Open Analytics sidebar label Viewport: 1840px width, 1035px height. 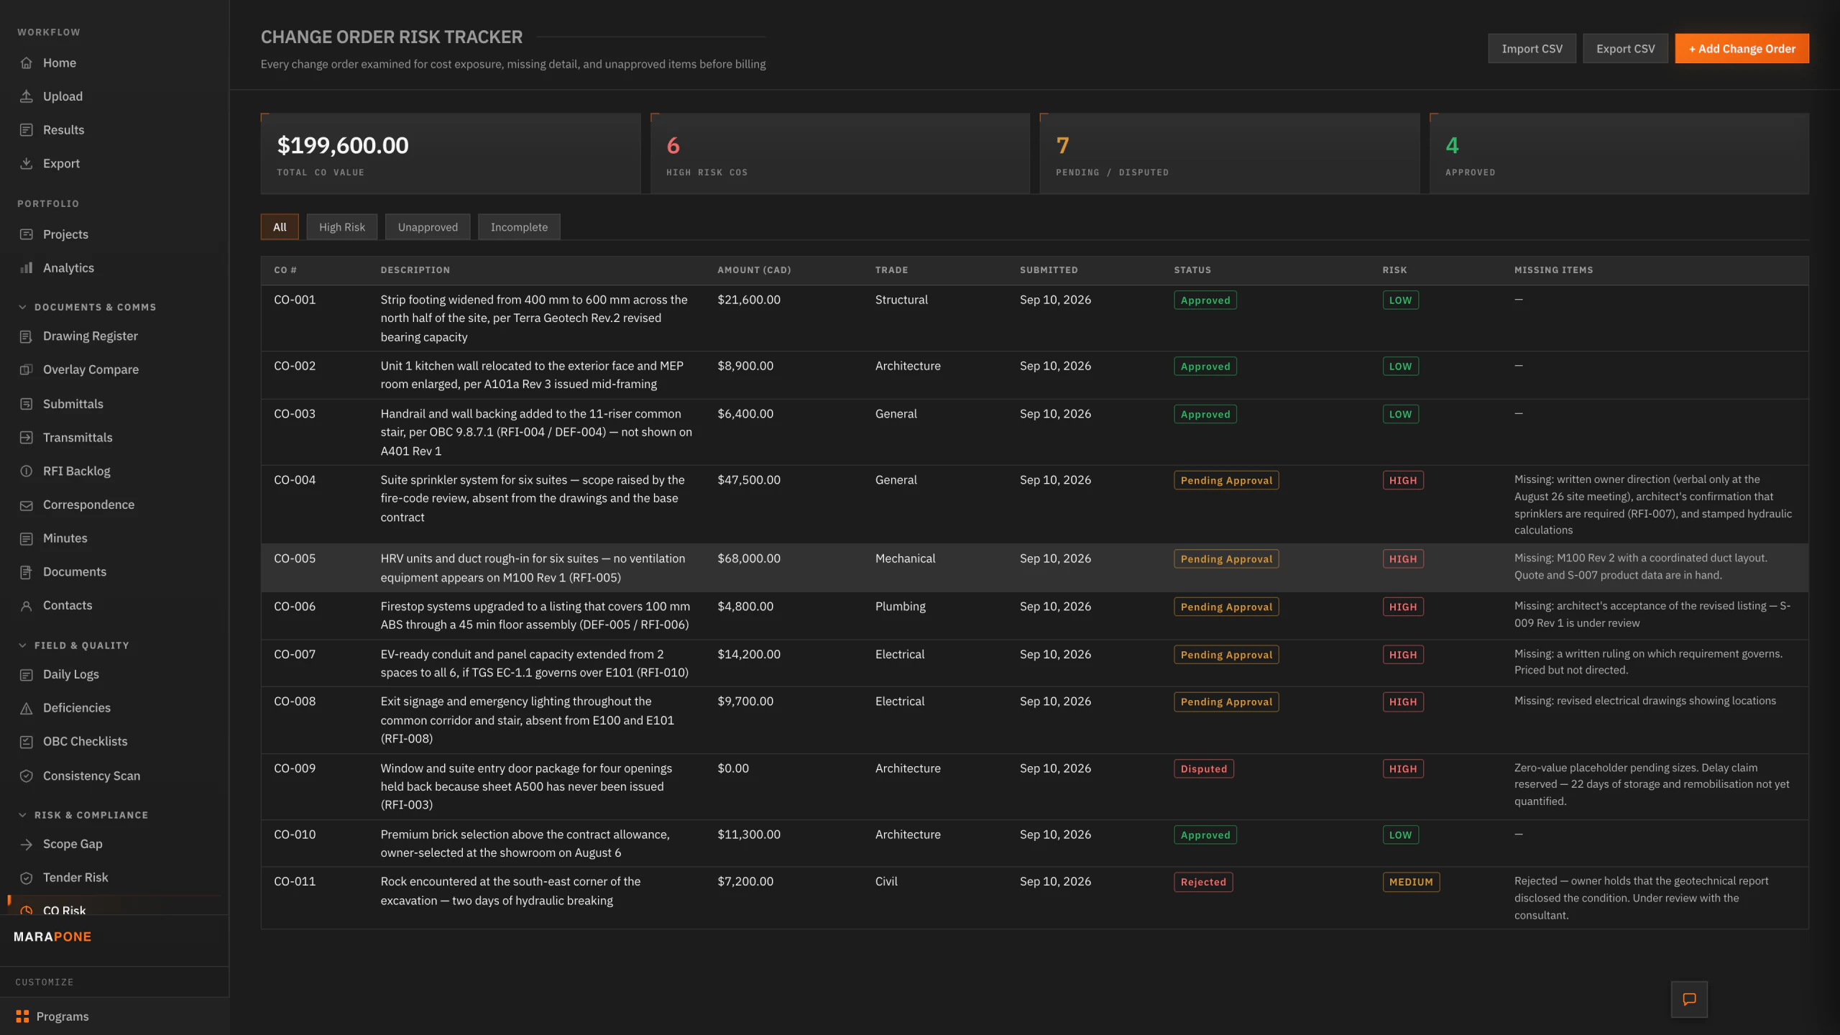pyautogui.click(x=68, y=268)
